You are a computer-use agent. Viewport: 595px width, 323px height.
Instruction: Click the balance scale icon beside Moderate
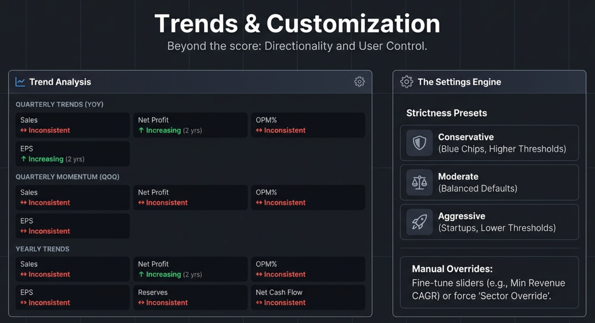pyautogui.click(x=419, y=183)
